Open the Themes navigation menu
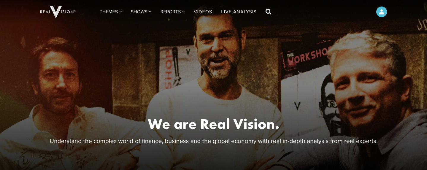The image size is (427, 170). point(111,12)
